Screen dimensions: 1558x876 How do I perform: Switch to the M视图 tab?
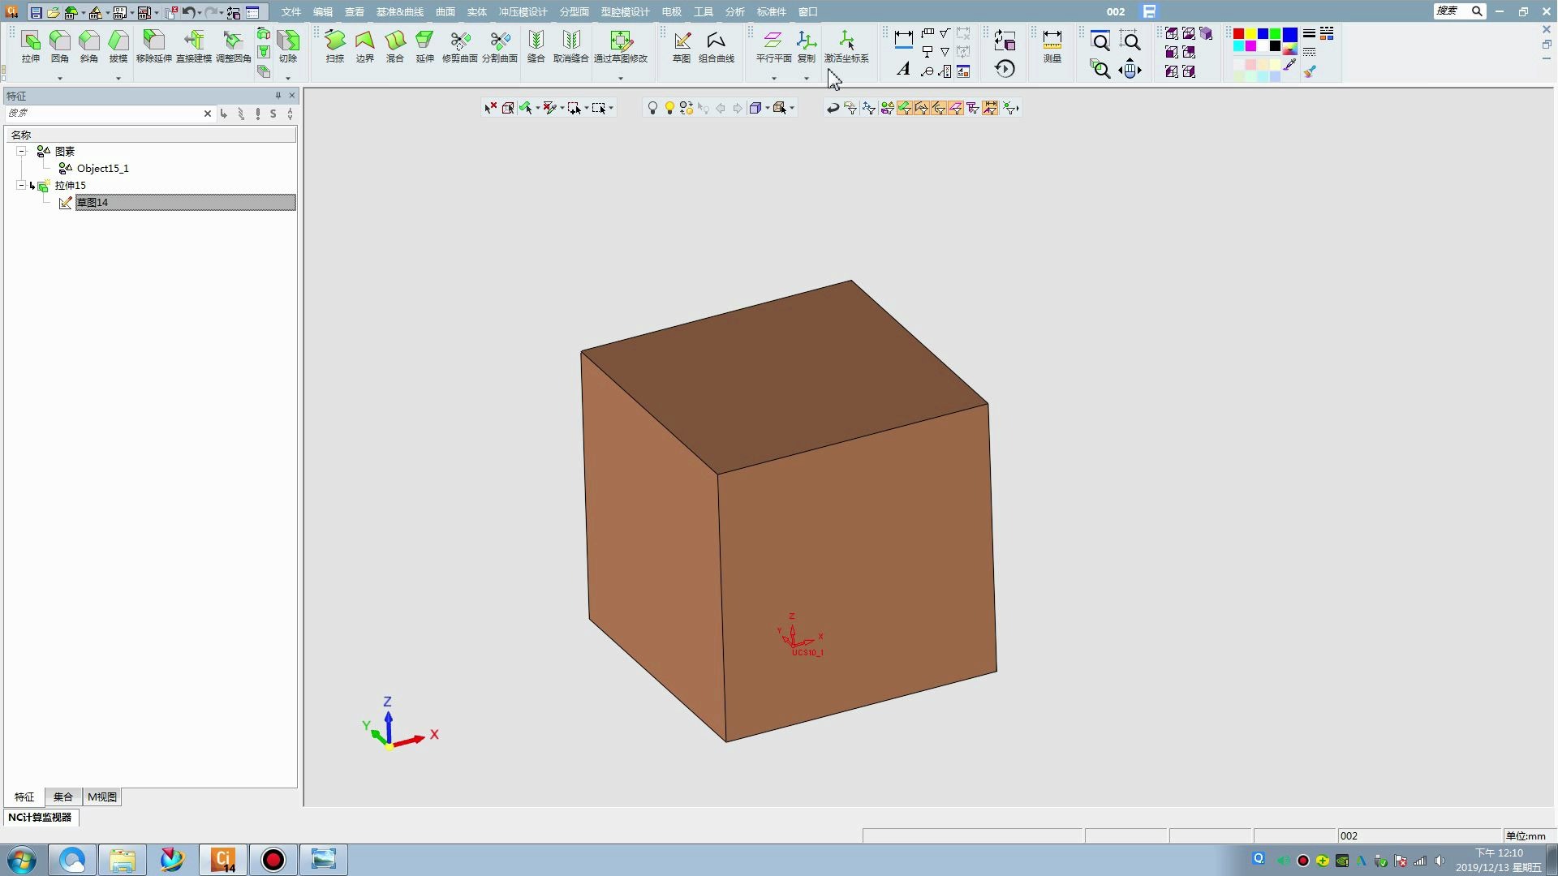pos(102,797)
